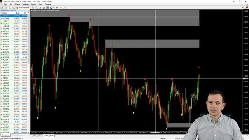Switch to the Тиковый график tab
Screen dimensions: 249x140
pos(18,135)
